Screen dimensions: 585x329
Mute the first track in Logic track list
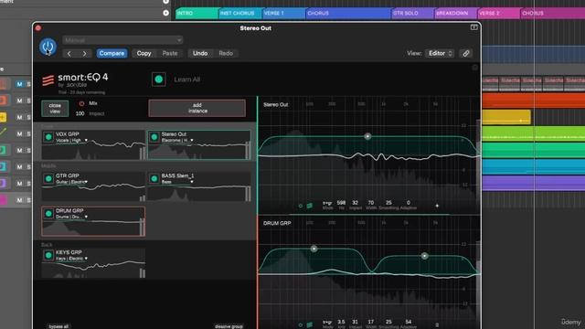[x=19, y=84]
